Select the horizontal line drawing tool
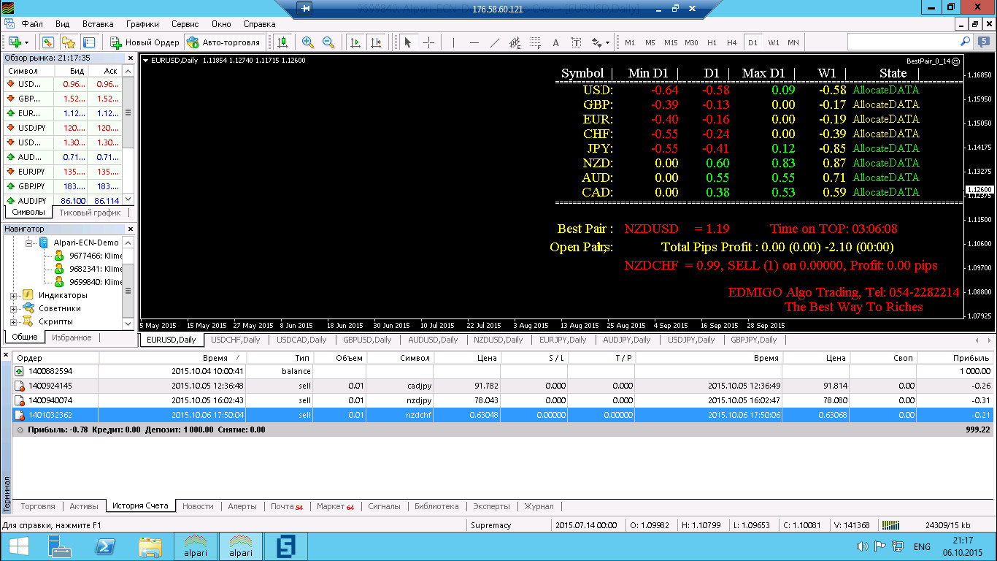Image resolution: width=997 pixels, height=561 pixels. (474, 42)
